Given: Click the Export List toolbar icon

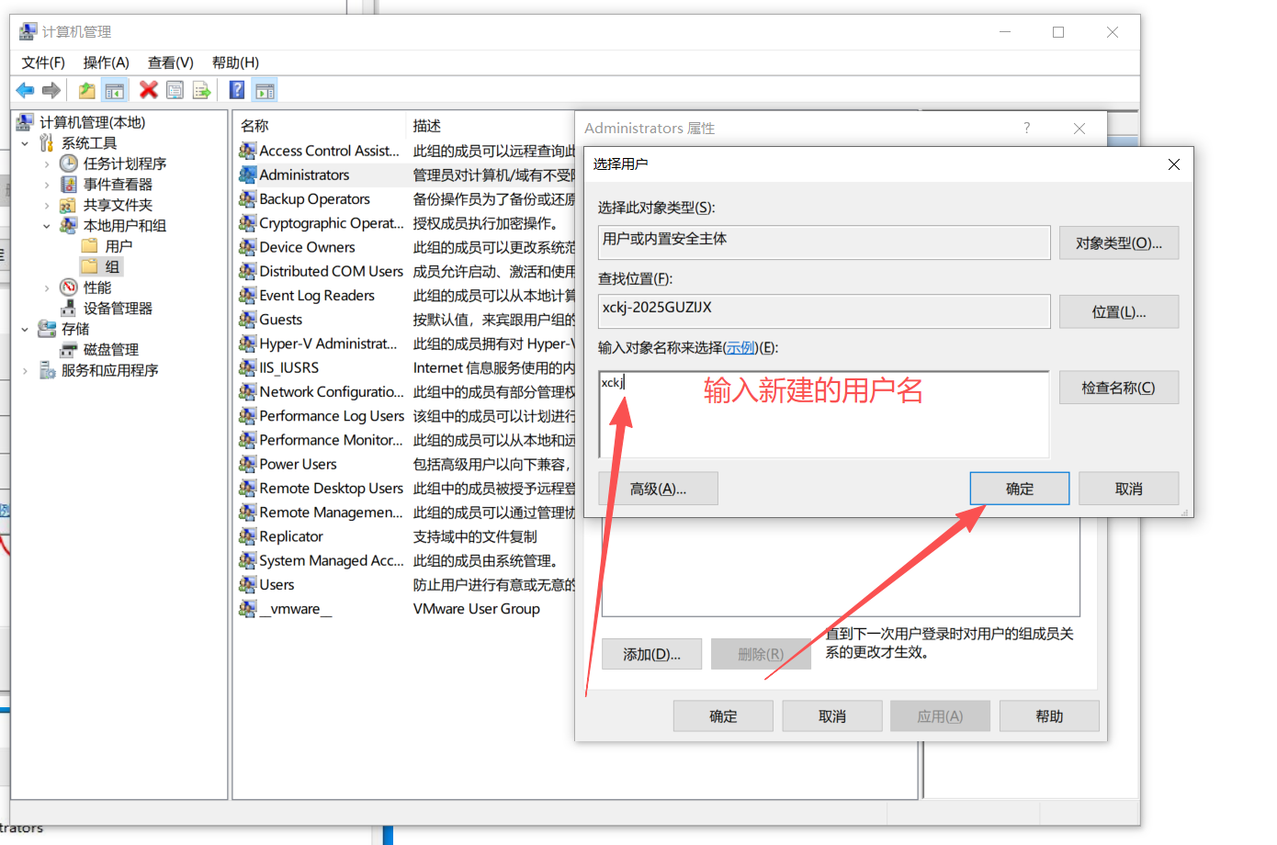Looking at the screenshot, I should (x=201, y=90).
